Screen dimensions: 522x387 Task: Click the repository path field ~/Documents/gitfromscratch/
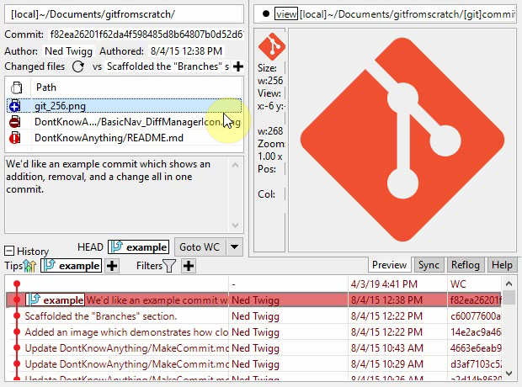pos(124,14)
